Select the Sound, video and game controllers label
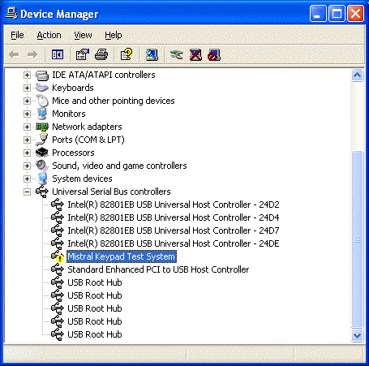369x366 pixels. [x=119, y=166]
